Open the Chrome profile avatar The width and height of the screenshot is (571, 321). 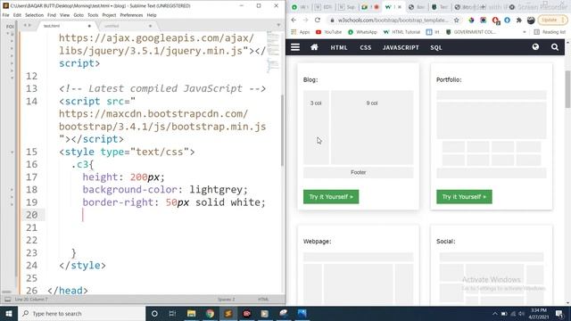coord(531,20)
